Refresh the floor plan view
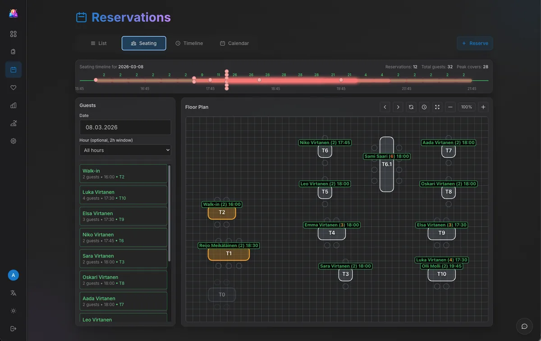This screenshot has width=541, height=341. point(411,107)
